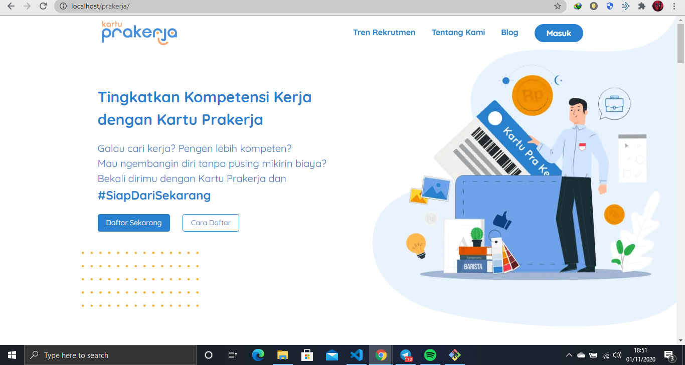The width and height of the screenshot is (685, 365).
Task: Go back using browser back arrow
Action: click(11, 6)
